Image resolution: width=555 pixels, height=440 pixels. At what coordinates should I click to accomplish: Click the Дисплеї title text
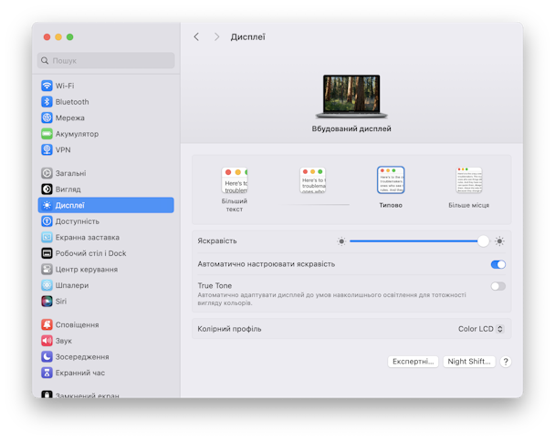[x=248, y=37]
